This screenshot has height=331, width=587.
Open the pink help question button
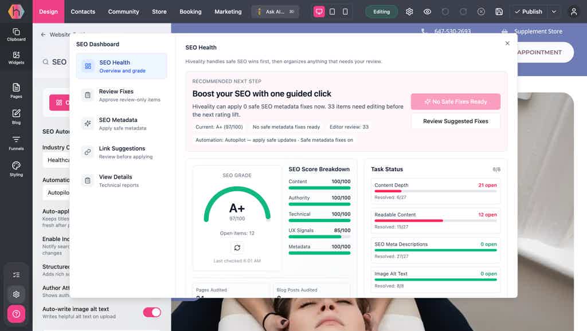tap(16, 314)
